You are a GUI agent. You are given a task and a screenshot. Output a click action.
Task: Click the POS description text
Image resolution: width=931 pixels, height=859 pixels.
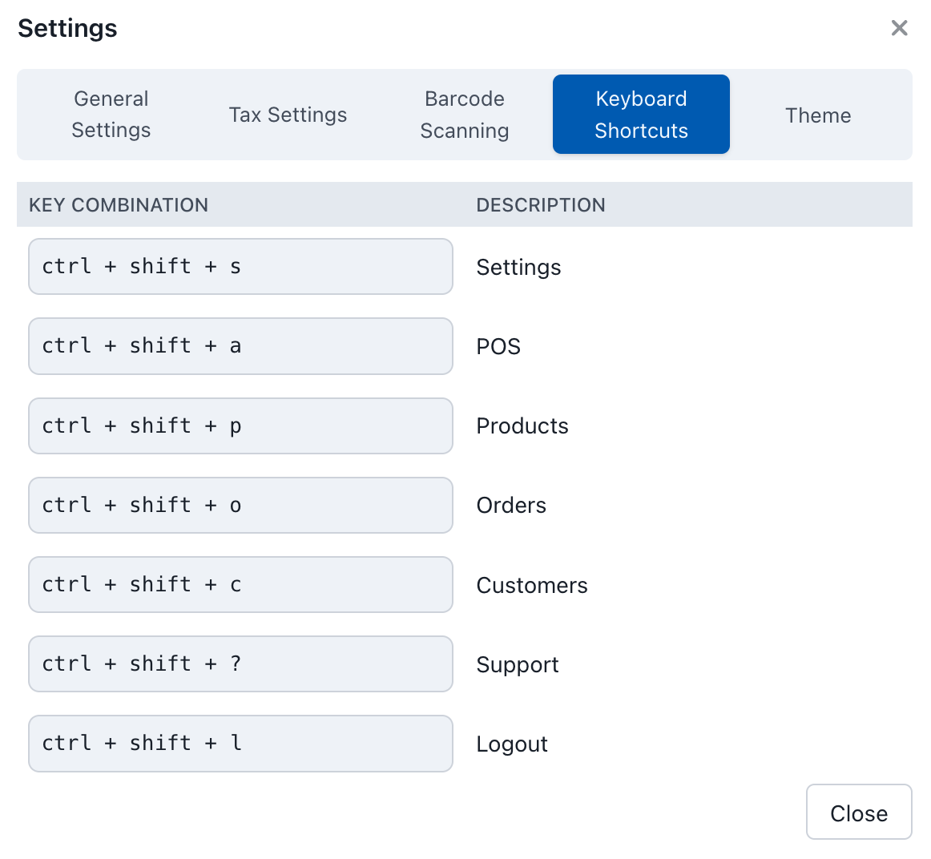(x=498, y=346)
